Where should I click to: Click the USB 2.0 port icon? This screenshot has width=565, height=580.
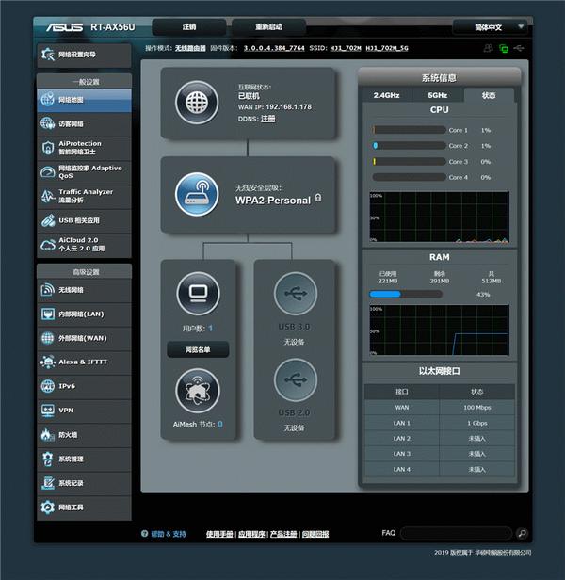tap(296, 379)
